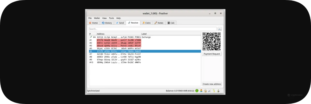This screenshot has width=311, height=104.
Task: Click the padlock icon in status bar
Action: click(x=205, y=91)
